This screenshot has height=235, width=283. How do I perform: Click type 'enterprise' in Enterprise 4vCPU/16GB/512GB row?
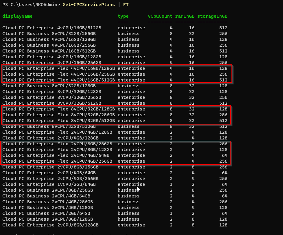(131, 28)
